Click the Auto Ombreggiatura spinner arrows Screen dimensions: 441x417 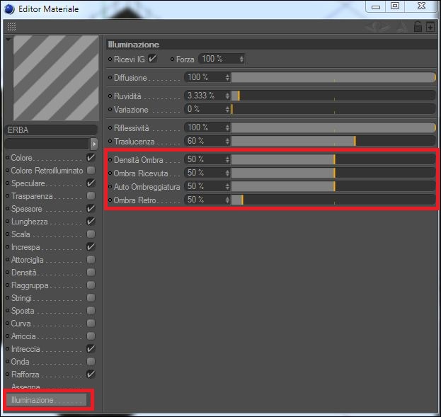(227, 187)
